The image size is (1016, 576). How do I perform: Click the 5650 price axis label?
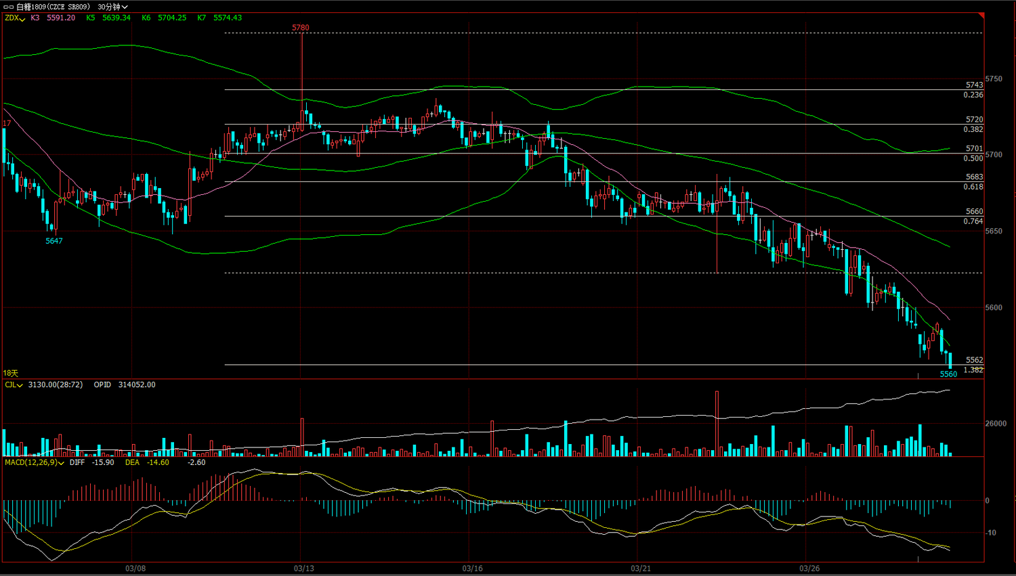994,231
